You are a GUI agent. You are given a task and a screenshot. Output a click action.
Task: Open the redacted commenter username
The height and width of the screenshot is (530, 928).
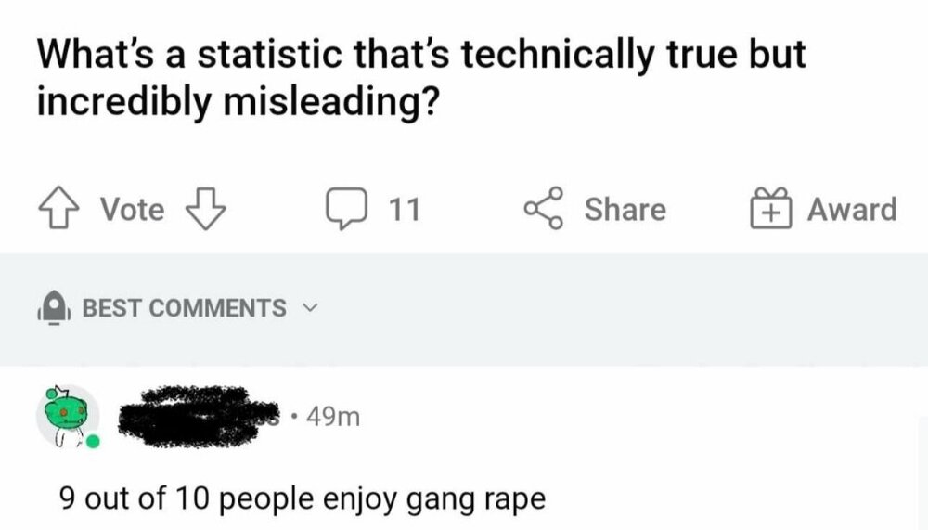click(x=200, y=416)
